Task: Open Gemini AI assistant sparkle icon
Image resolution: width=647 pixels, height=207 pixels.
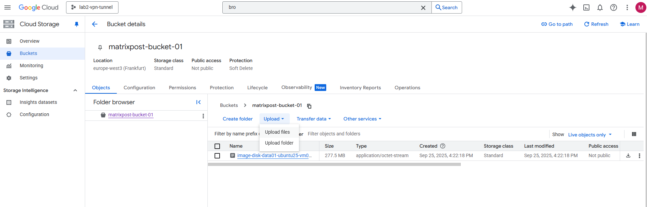Action: (573, 7)
